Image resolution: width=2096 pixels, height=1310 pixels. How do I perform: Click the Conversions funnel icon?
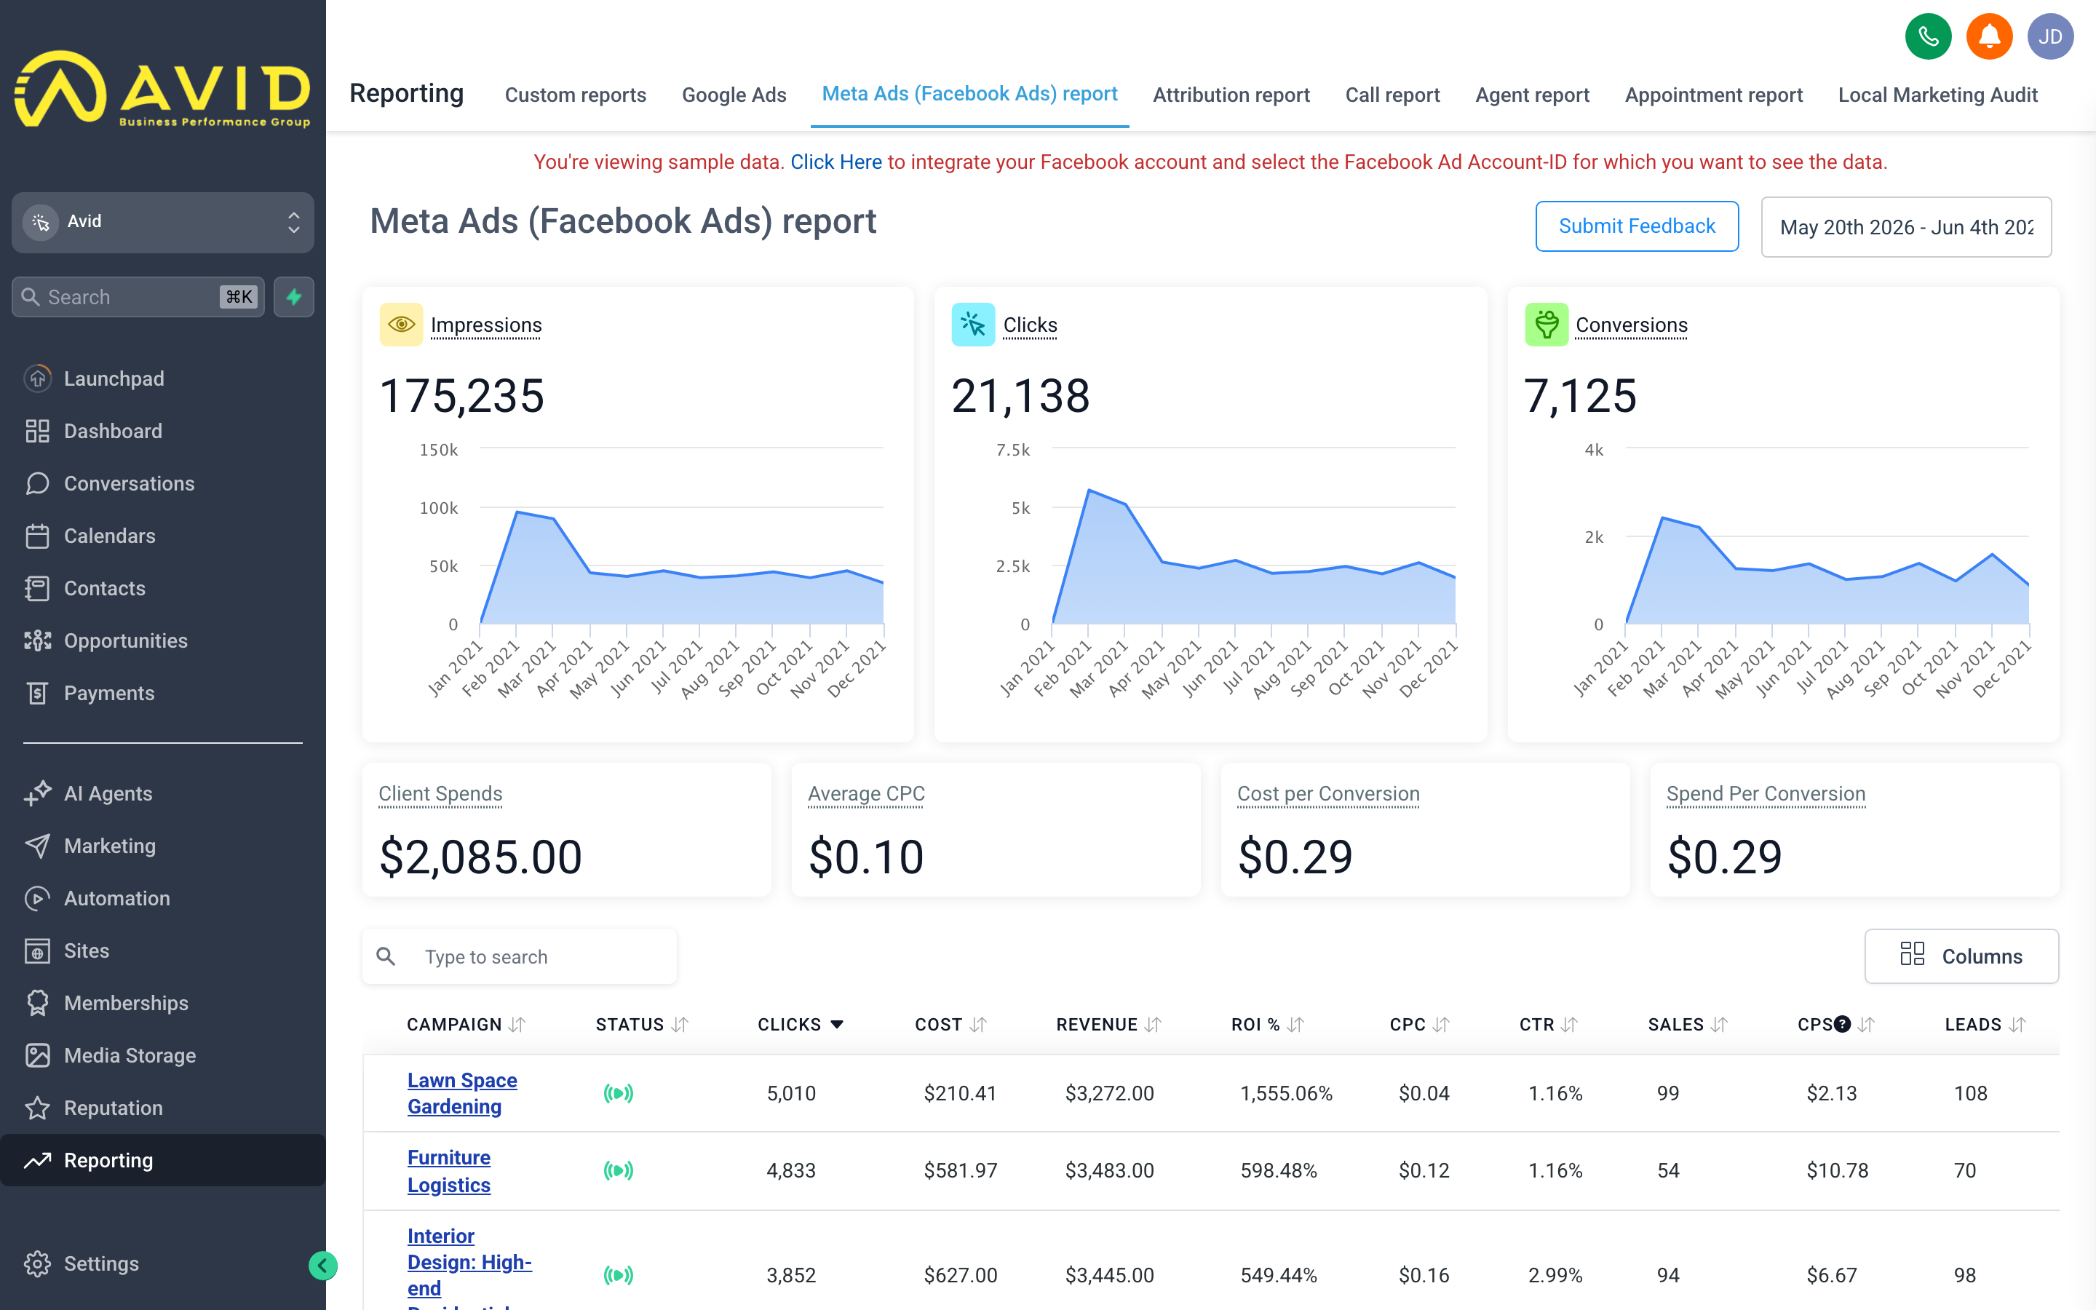click(x=1546, y=324)
